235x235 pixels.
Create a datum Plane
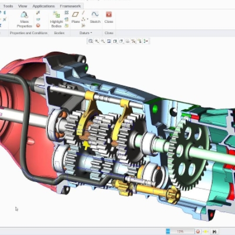click(x=75, y=17)
